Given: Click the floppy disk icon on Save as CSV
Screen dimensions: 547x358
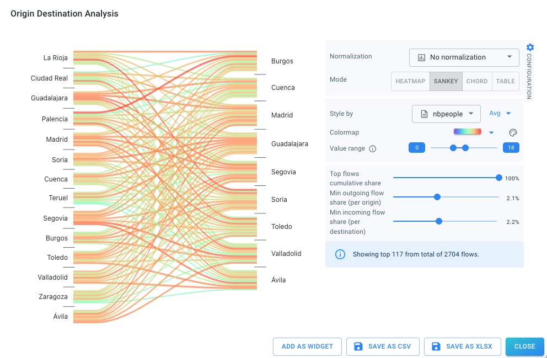Looking at the screenshot, I should 358,346.
